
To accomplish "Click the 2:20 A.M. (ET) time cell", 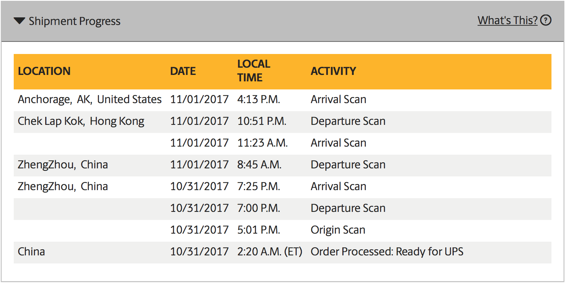I will 270,252.
